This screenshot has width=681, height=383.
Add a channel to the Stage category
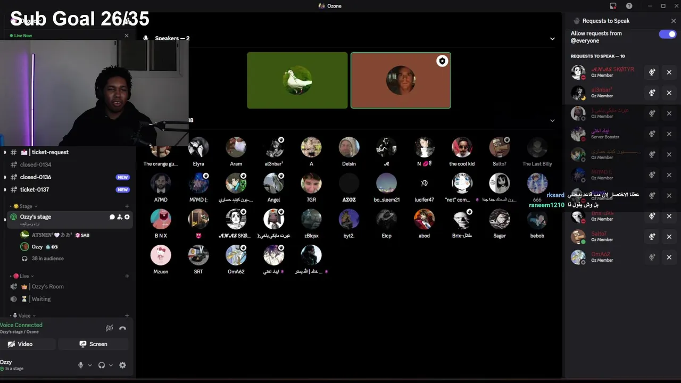pos(127,206)
